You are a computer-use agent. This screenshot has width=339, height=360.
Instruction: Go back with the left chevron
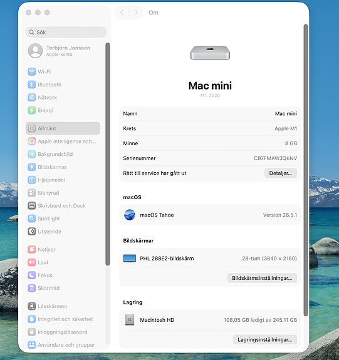122,13
